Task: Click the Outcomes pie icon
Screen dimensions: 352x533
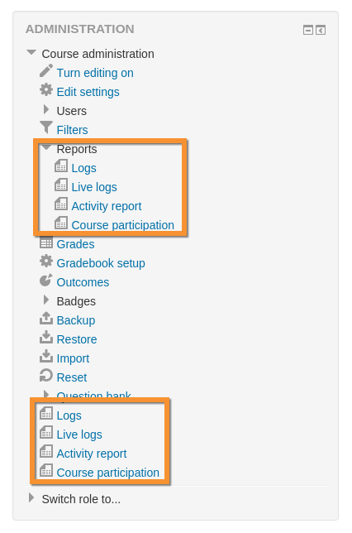Action: pos(46,281)
